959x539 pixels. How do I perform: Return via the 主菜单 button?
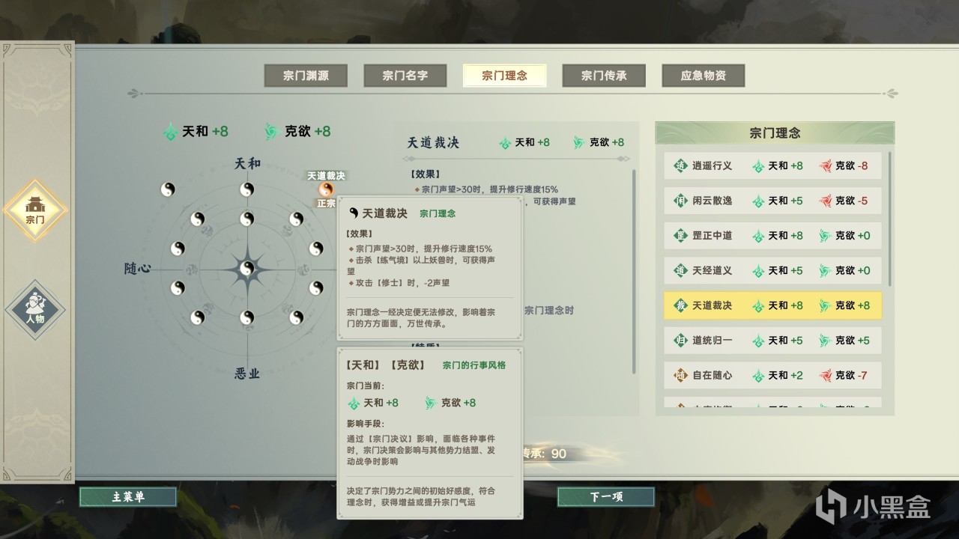pos(128,496)
